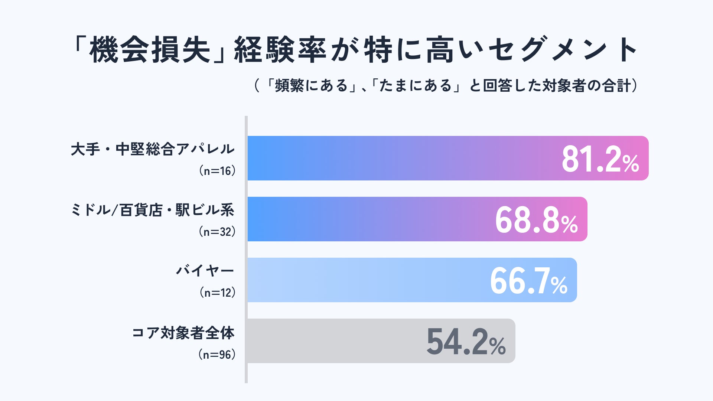The height and width of the screenshot is (401, 713).
Task: Click the (n=12) sample size text
Action: coord(218,293)
